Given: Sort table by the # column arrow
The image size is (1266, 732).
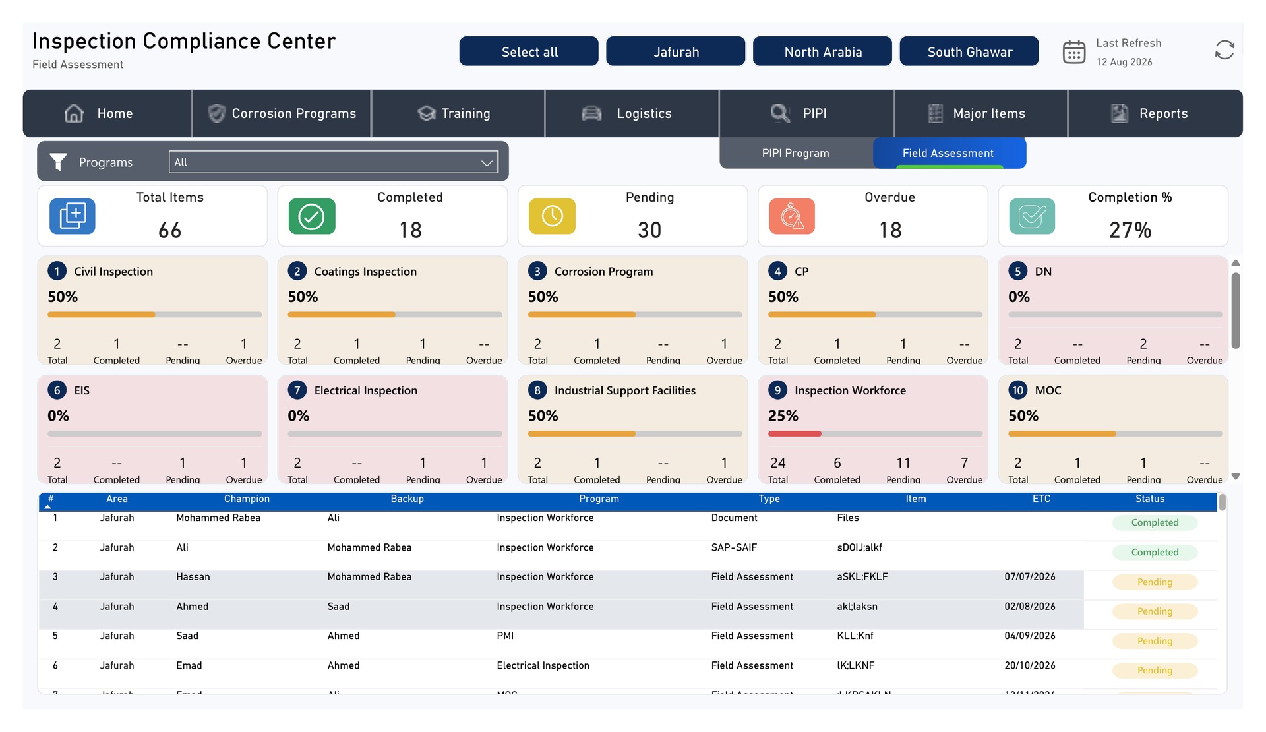Looking at the screenshot, I should coord(48,507).
